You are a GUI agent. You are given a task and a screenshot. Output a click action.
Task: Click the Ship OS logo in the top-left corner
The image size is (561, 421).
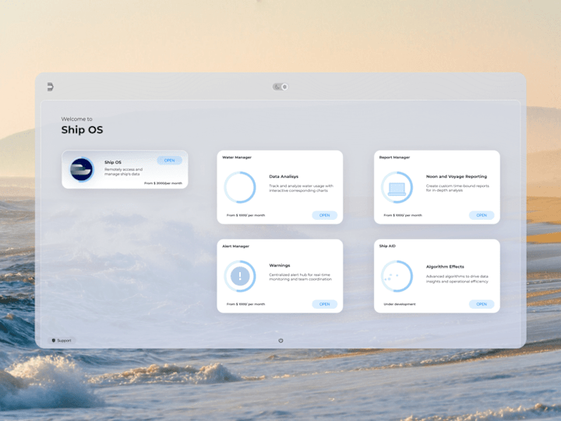[x=51, y=87]
